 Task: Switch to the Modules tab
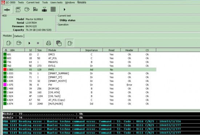[x=7, y=36]
